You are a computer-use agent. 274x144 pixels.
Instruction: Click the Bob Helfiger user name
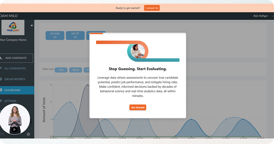pyautogui.click(x=261, y=16)
